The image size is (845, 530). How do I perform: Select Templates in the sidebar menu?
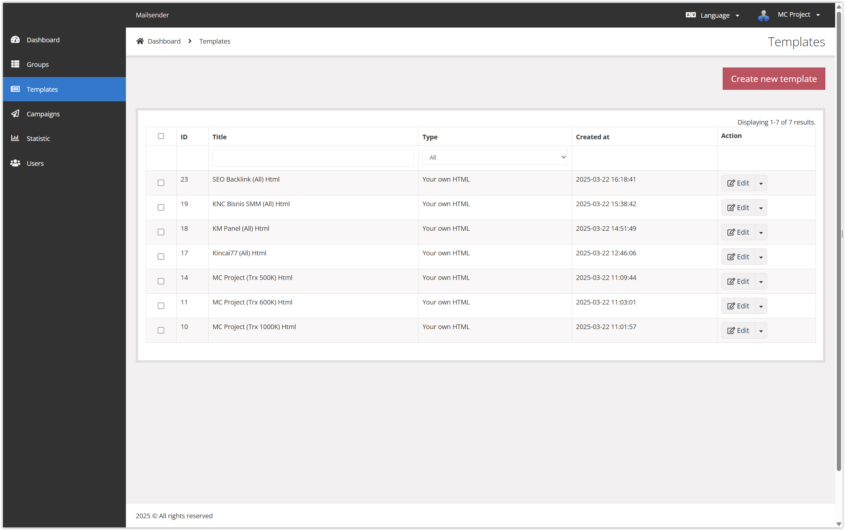42,89
